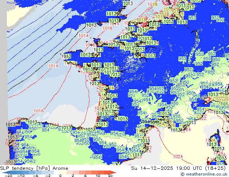Click the '2' legend value
Viewport: 229px width, 177px height.
pos(73,176)
